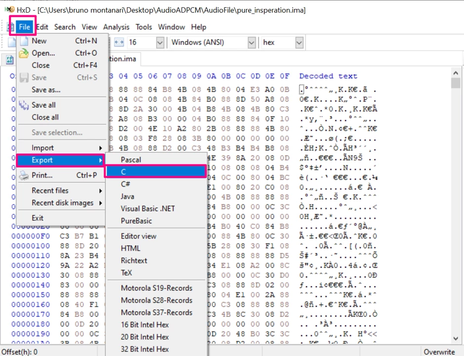464x356 pixels.
Task: Click offset row 00000100
Action: tap(31, 246)
